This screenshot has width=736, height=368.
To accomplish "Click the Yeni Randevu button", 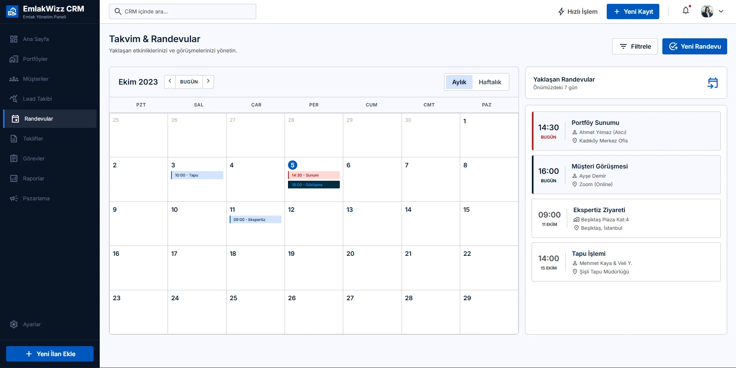I will (695, 46).
